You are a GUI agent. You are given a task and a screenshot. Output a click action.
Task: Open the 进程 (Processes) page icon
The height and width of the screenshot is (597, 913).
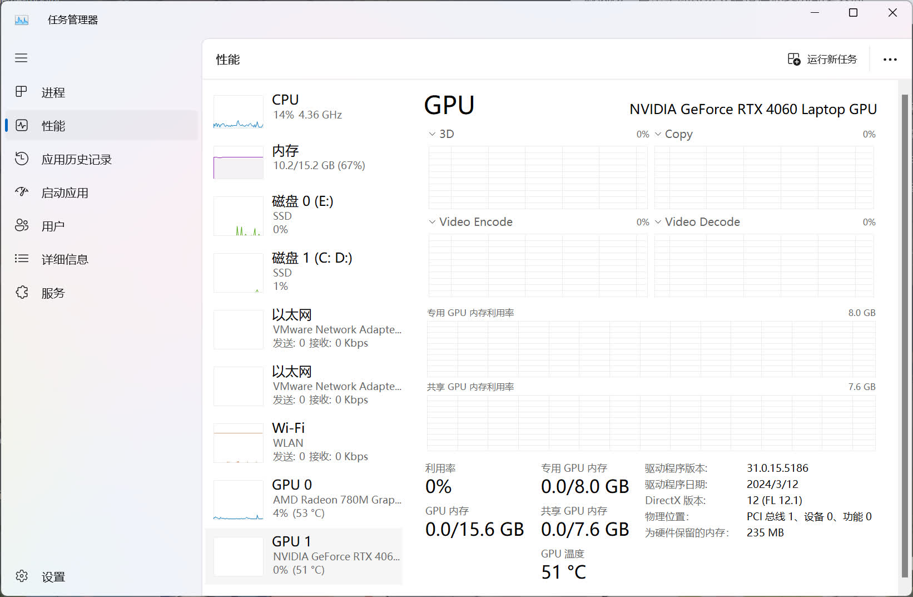coord(21,92)
